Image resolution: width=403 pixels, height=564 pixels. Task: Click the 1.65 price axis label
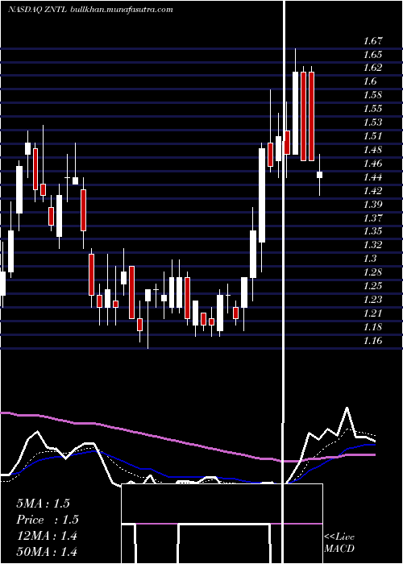point(372,55)
